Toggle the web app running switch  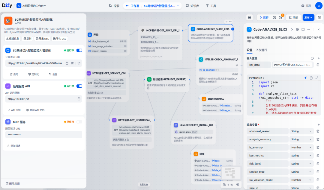click(x=79, y=50)
